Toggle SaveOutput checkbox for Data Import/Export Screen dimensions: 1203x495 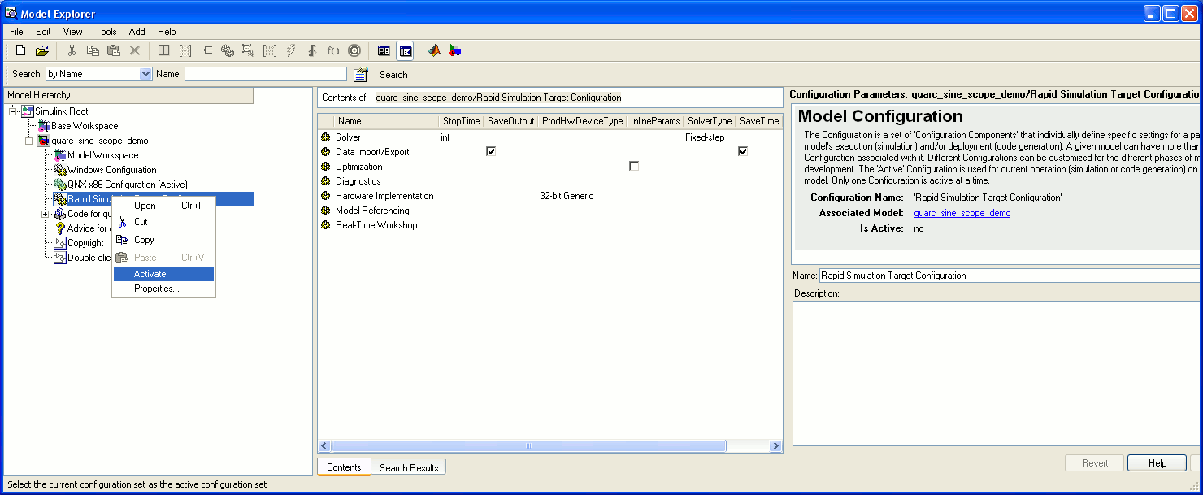tap(491, 151)
